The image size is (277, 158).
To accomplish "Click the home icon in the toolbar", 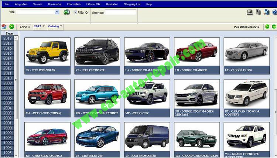I will [x=4, y=27].
